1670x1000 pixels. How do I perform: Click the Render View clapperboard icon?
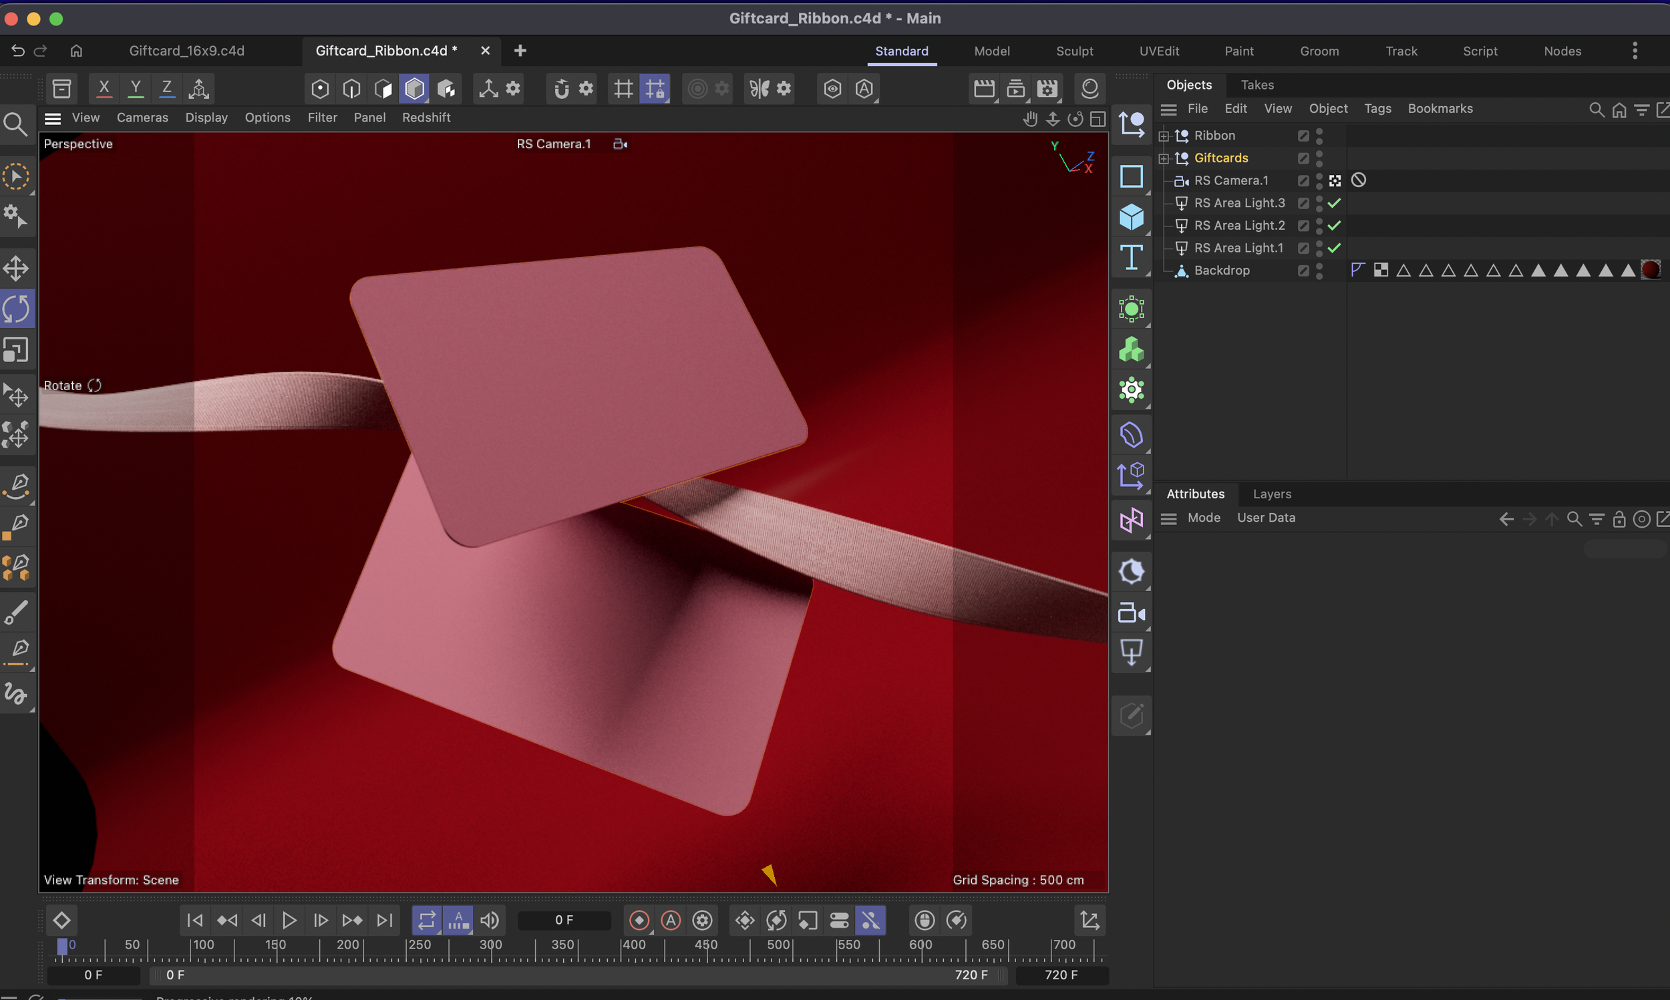(983, 88)
